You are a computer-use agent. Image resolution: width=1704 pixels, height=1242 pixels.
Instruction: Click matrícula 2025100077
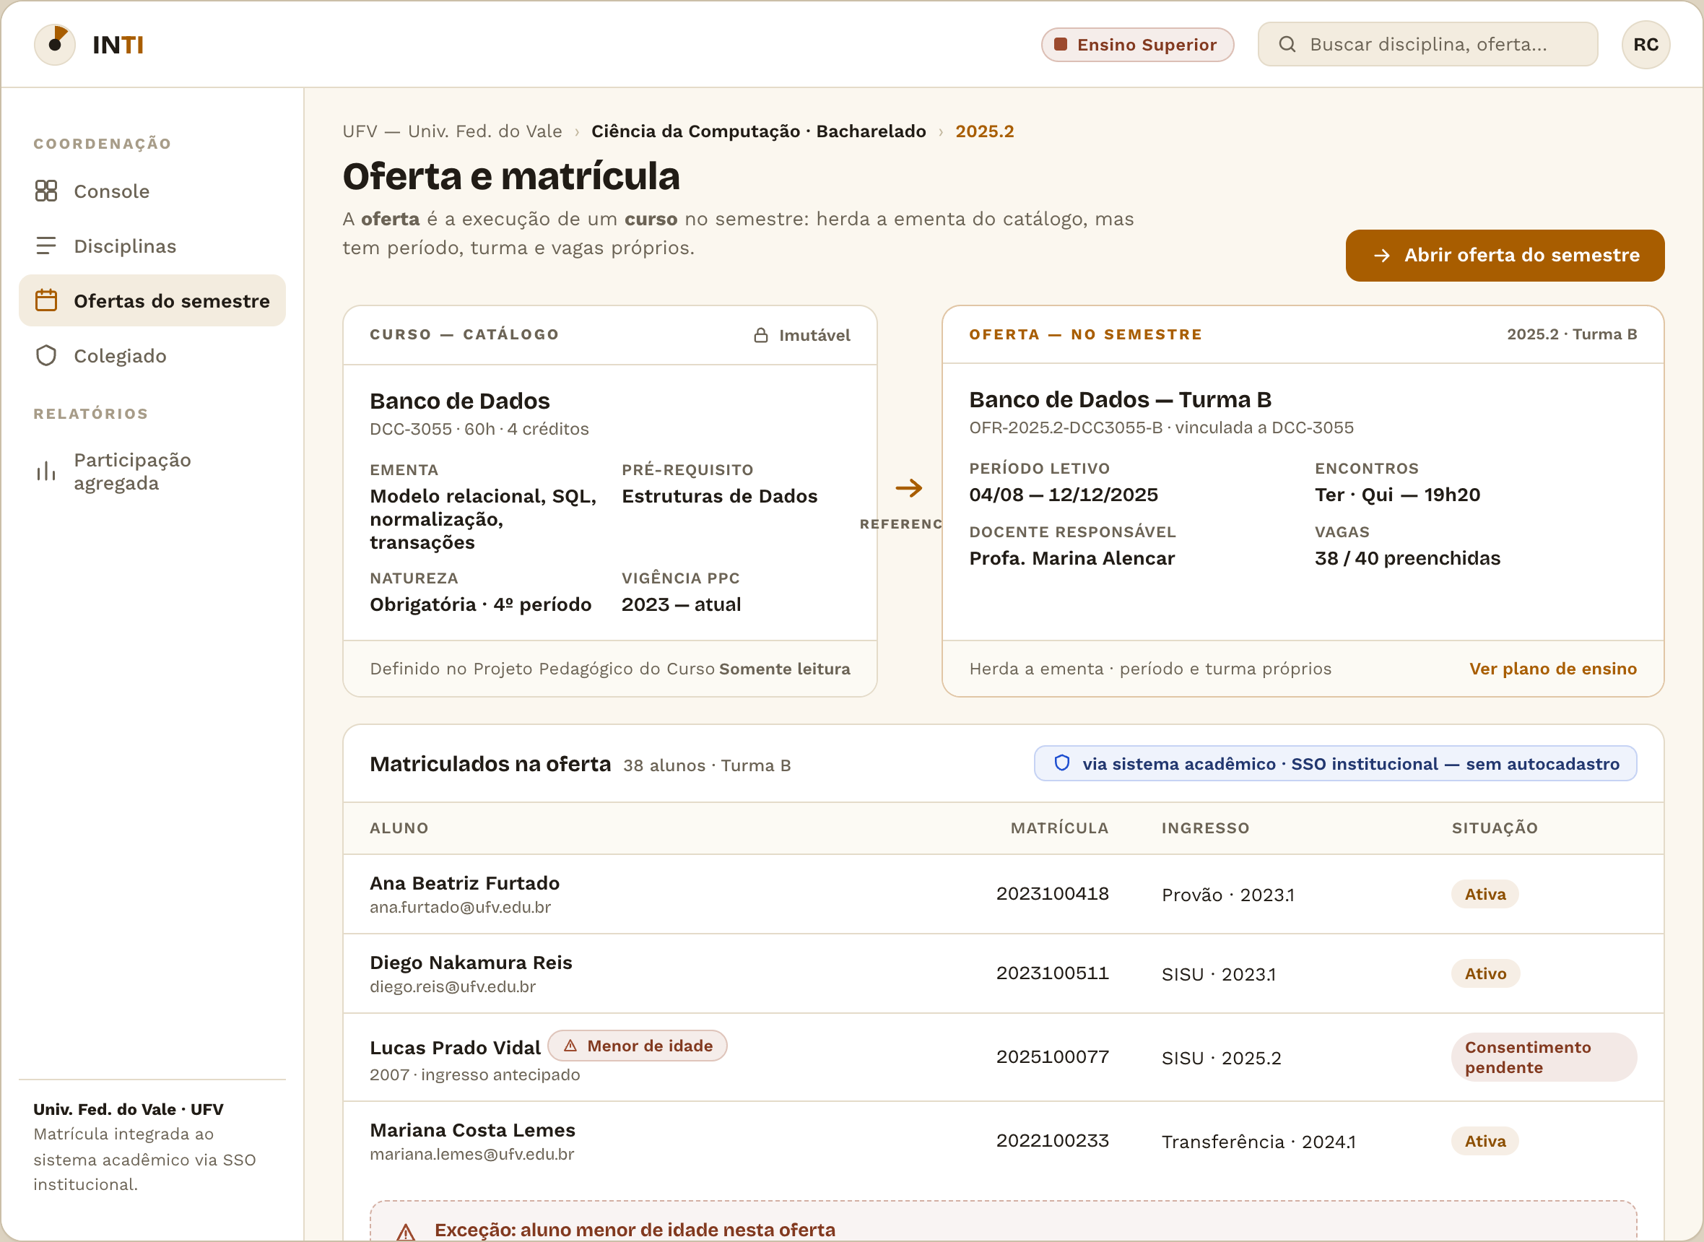click(1052, 1057)
